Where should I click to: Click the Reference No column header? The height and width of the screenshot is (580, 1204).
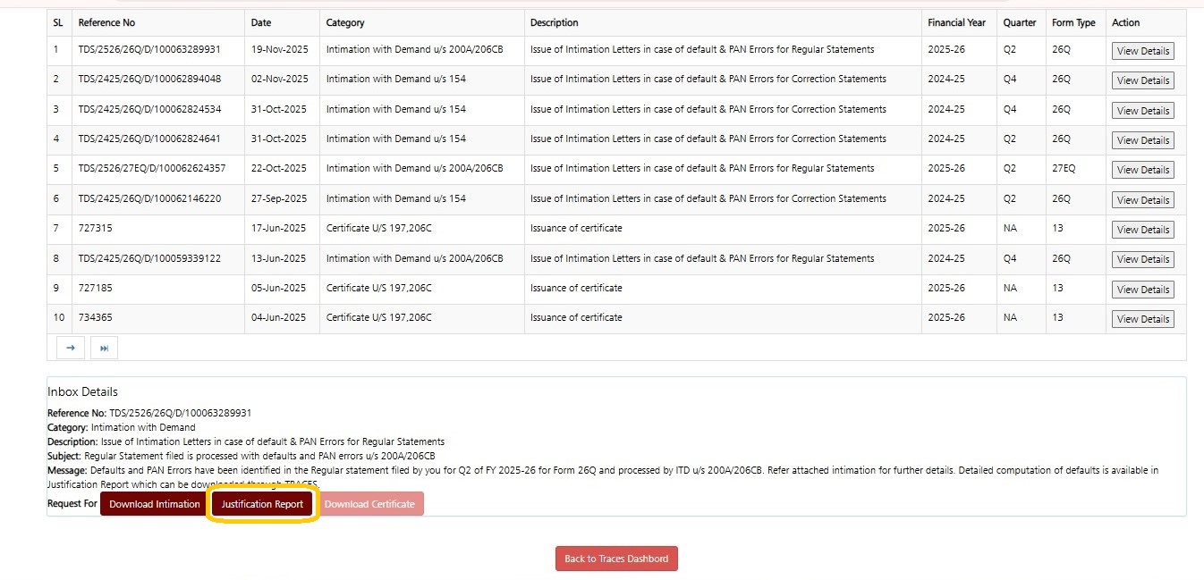coord(106,22)
